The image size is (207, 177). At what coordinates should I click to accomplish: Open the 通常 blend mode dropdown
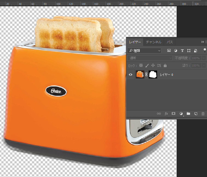150,58
